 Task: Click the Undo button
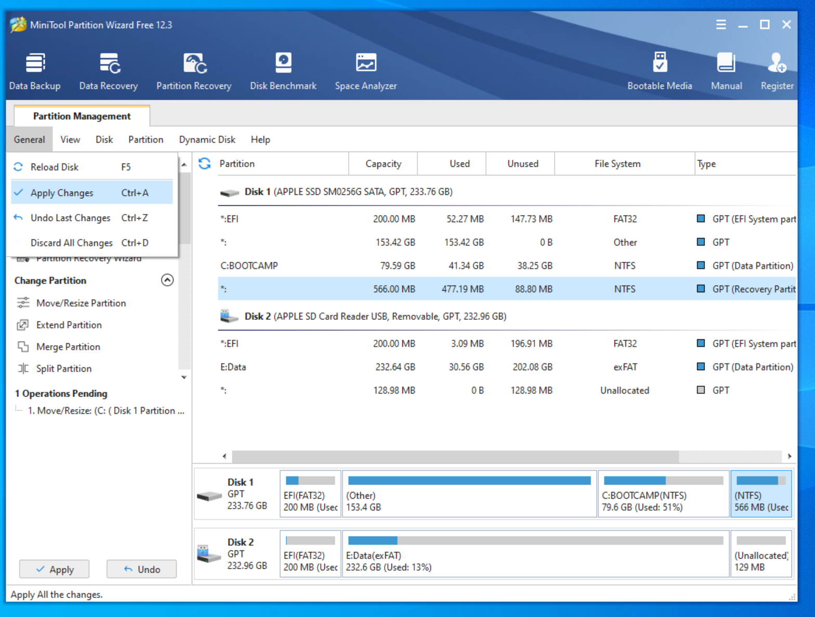click(x=141, y=569)
